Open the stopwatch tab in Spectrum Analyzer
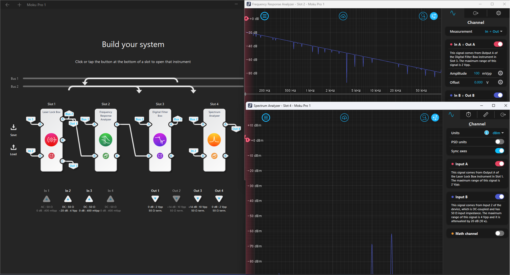Screen dimensions: 510x275 [468, 115]
